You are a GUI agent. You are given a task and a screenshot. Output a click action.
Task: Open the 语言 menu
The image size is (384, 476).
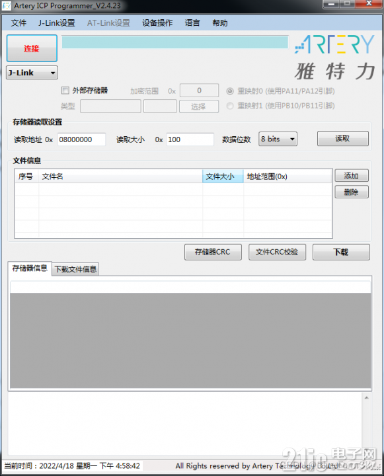coord(192,23)
